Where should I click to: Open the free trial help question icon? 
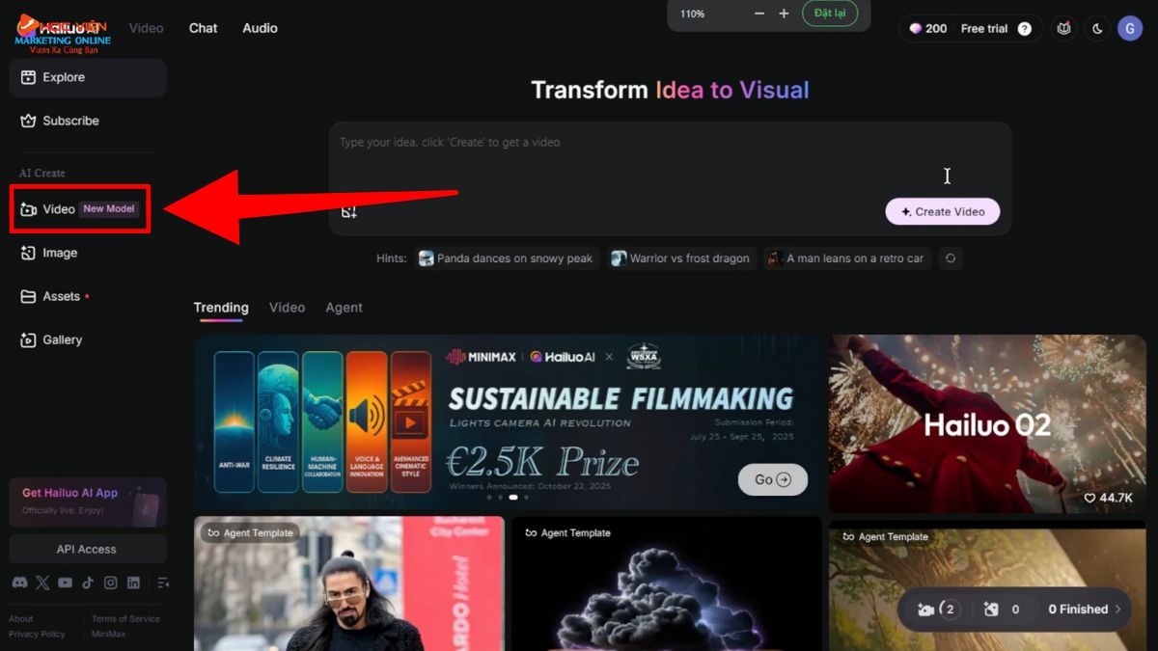tap(1025, 29)
